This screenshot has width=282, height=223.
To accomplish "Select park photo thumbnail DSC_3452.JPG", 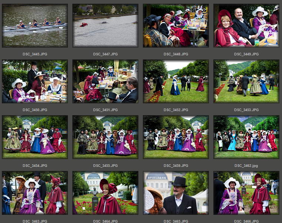I will tap(176, 81).
